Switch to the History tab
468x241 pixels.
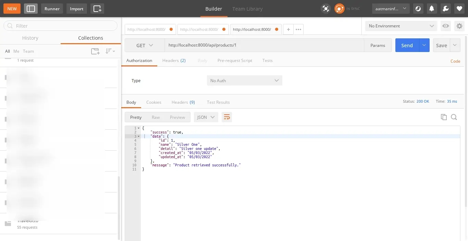[x=30, y=38]
